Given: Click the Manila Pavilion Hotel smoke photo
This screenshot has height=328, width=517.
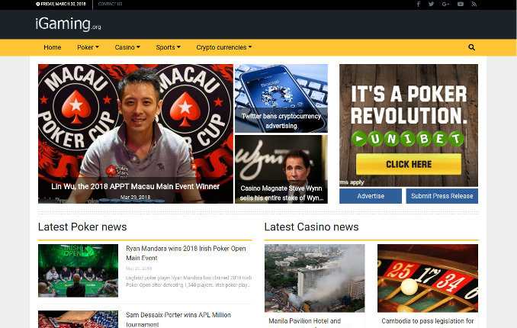Looking at the screenshot, I should point(315,278).
